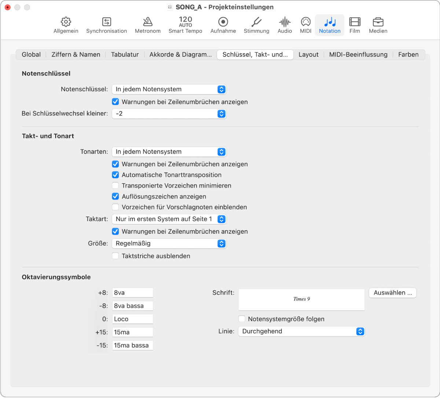
Task: Switch to the Akkorde & Diagramme tab
Action: pos(181,55)
